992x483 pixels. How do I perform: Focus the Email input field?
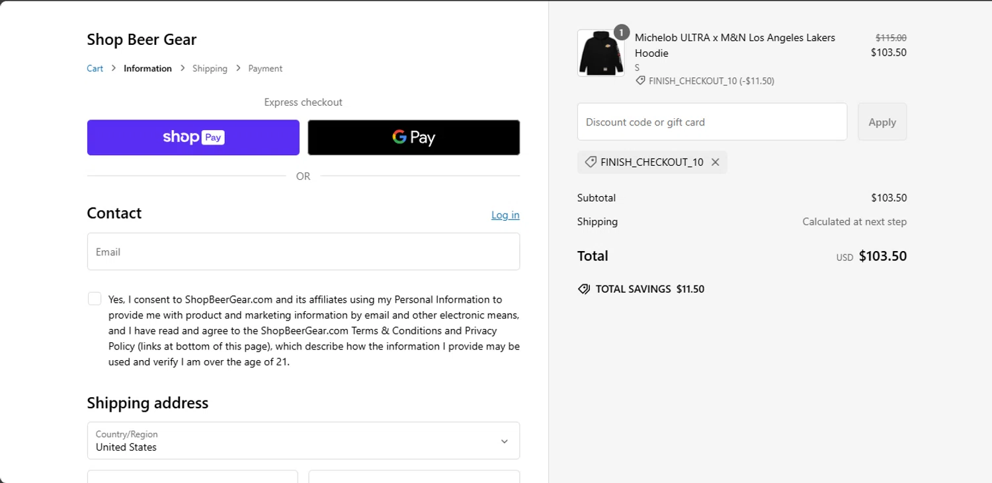pyautogui.click(x=304, y=252)
